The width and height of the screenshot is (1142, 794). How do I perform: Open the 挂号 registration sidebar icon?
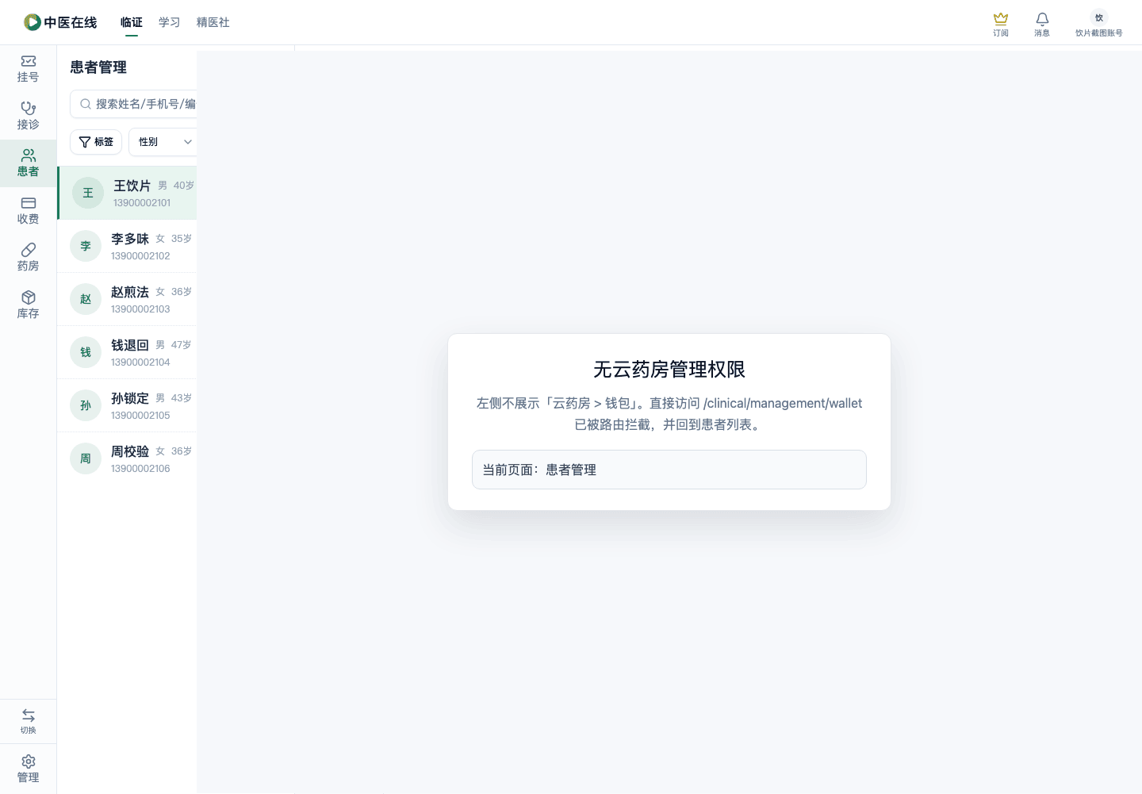click(28, 69)
